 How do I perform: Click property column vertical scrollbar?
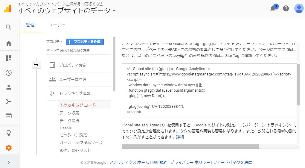114,64
